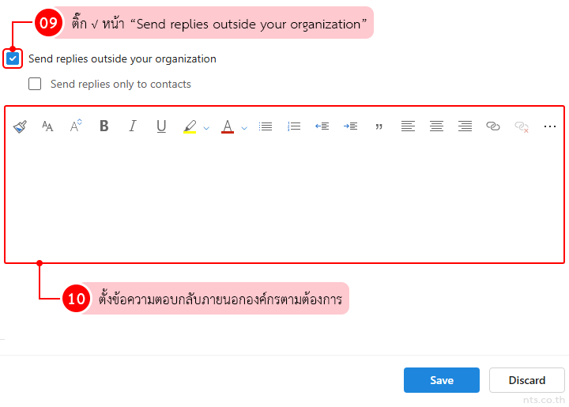This screenshot has height=407, width=569.
Task: Click the Format painter icon
Action: click(20, 126)
